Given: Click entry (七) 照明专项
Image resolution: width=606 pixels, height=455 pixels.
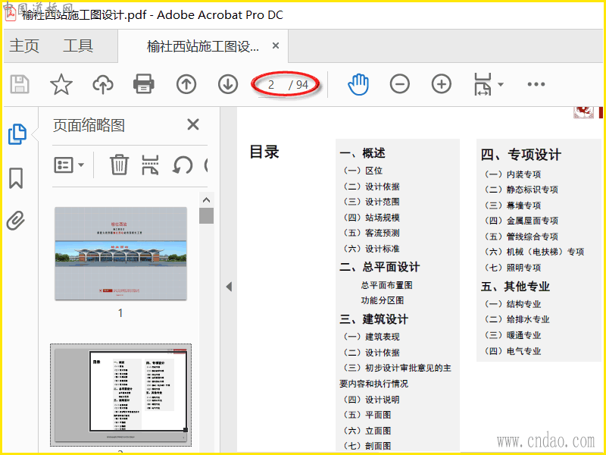Looking at the screenshot, I should 513,268.
